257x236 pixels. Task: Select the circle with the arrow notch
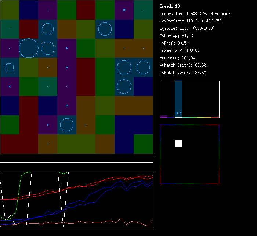pos(124,87)
